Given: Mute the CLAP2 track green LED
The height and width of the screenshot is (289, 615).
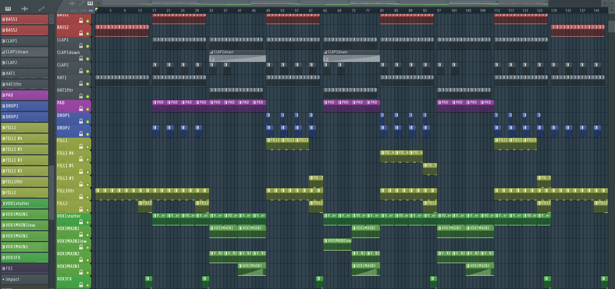Looking at the screenshot, I should coord(88,71).
